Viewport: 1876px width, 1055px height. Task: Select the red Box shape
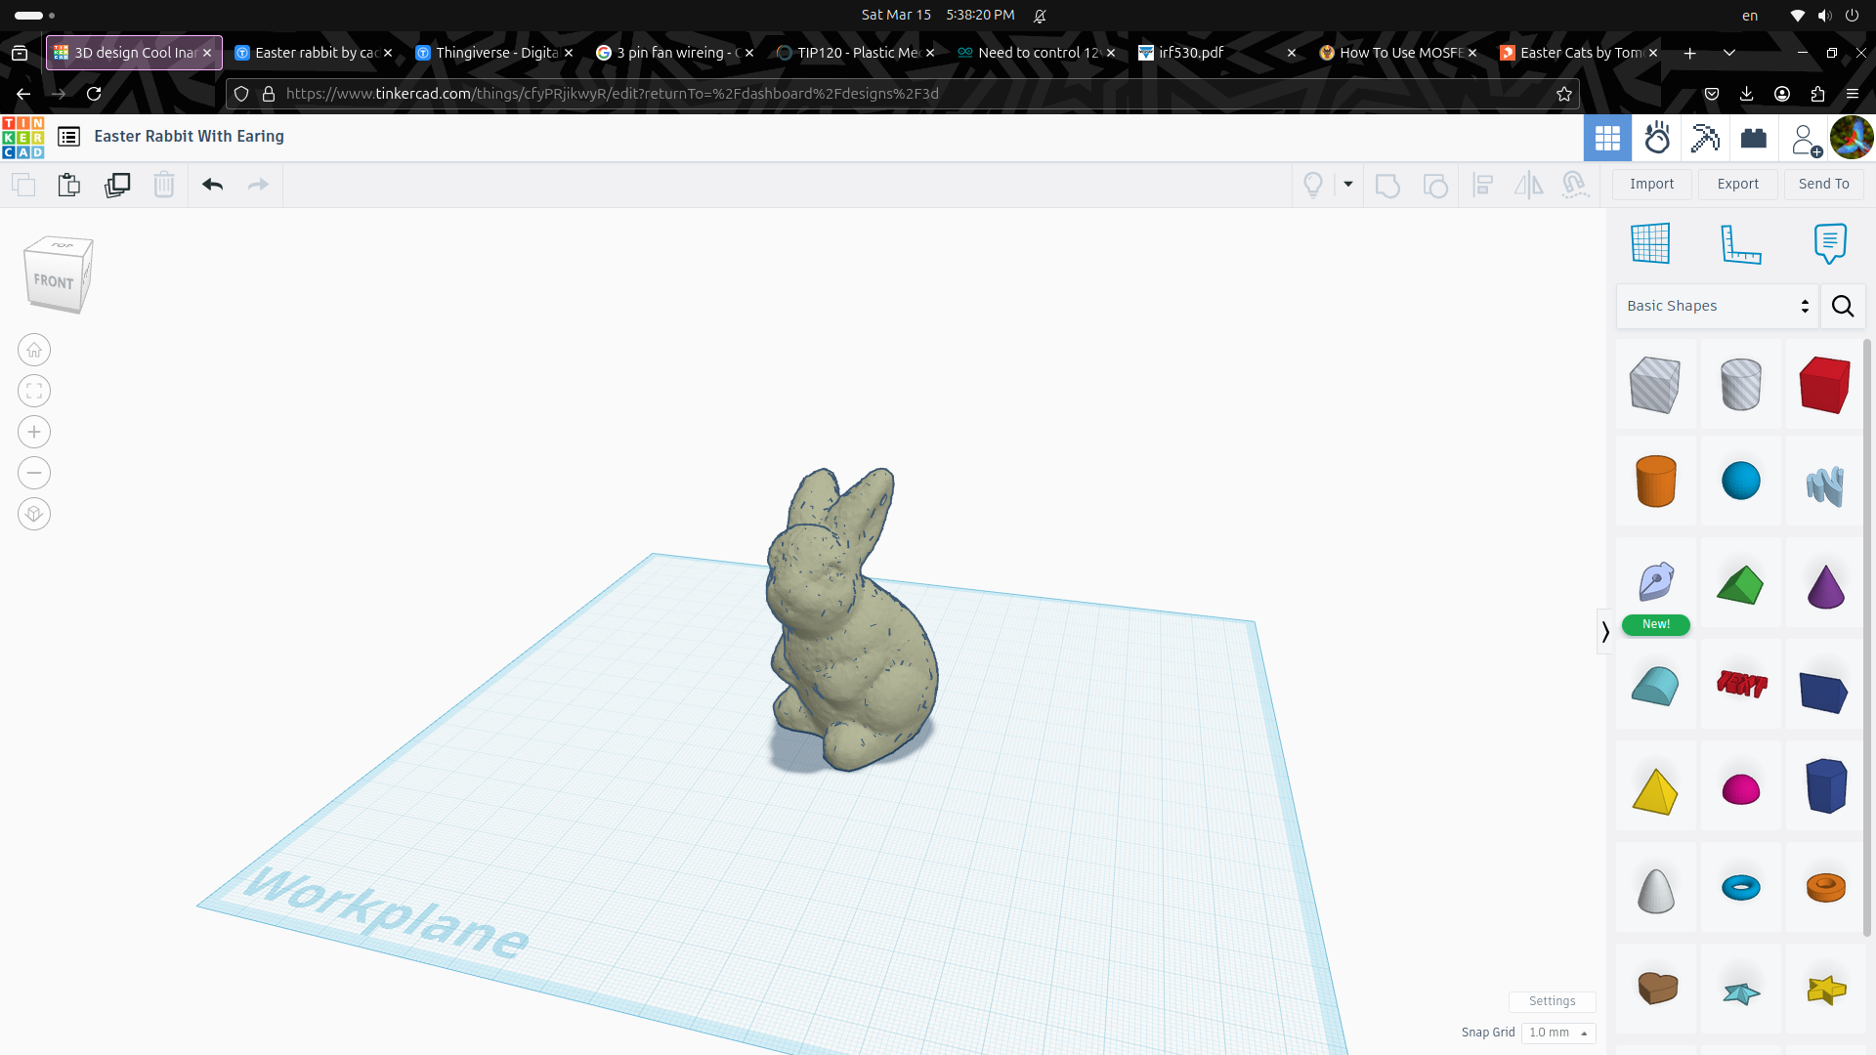point(1824,384)
